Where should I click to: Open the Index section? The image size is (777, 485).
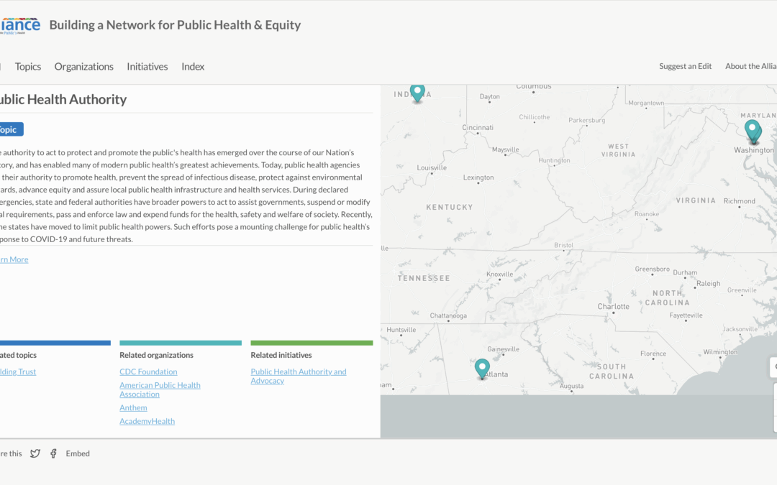pos(192,66)
